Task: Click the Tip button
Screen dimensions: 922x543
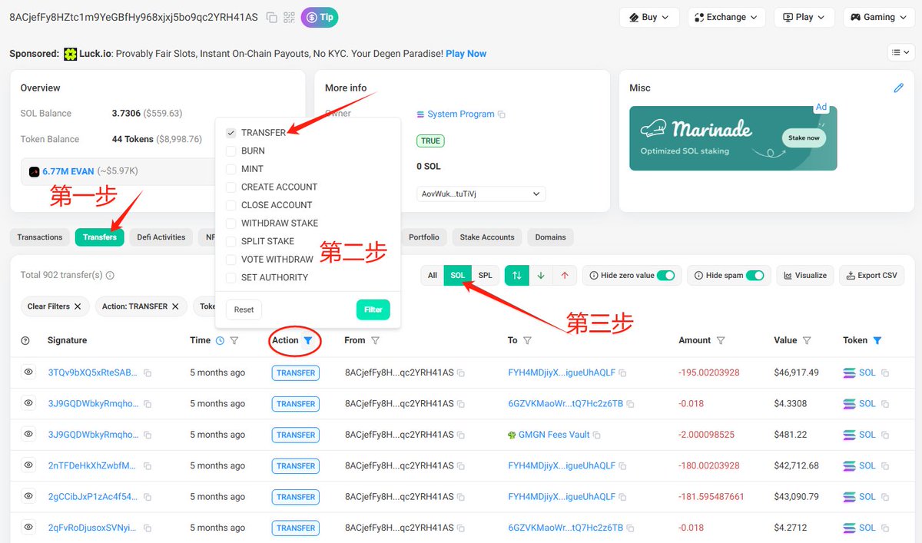Action: tap(320, 17)
